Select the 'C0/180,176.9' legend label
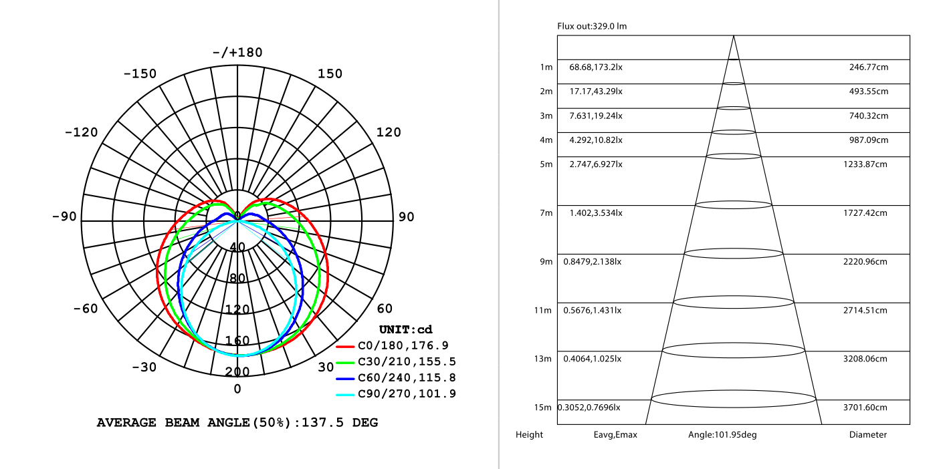Viewport: 945px width, 469px height. coord(403,345)
